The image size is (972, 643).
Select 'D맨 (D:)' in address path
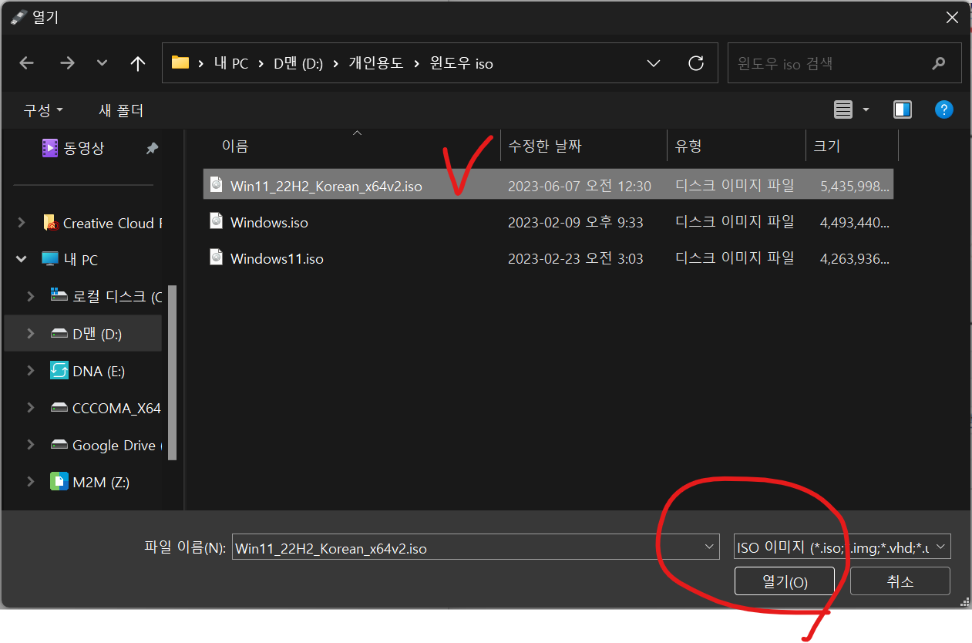298,63
